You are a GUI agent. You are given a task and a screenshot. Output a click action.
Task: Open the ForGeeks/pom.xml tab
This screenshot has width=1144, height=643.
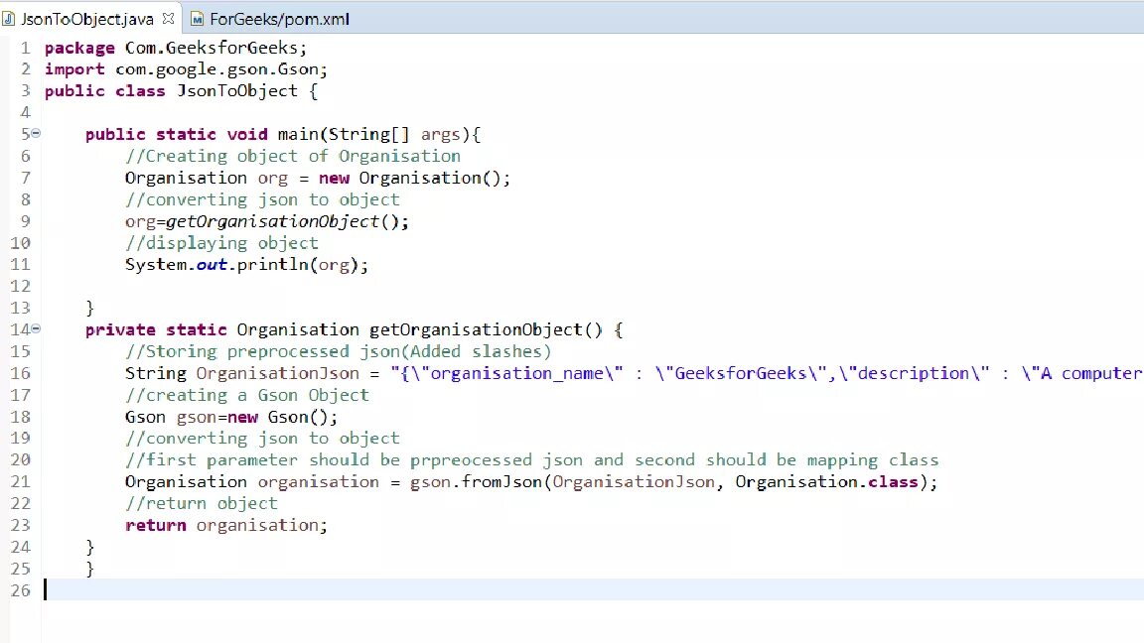[279, 19]
